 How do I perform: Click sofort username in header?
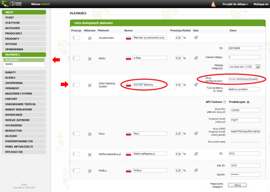coord(46,4)
